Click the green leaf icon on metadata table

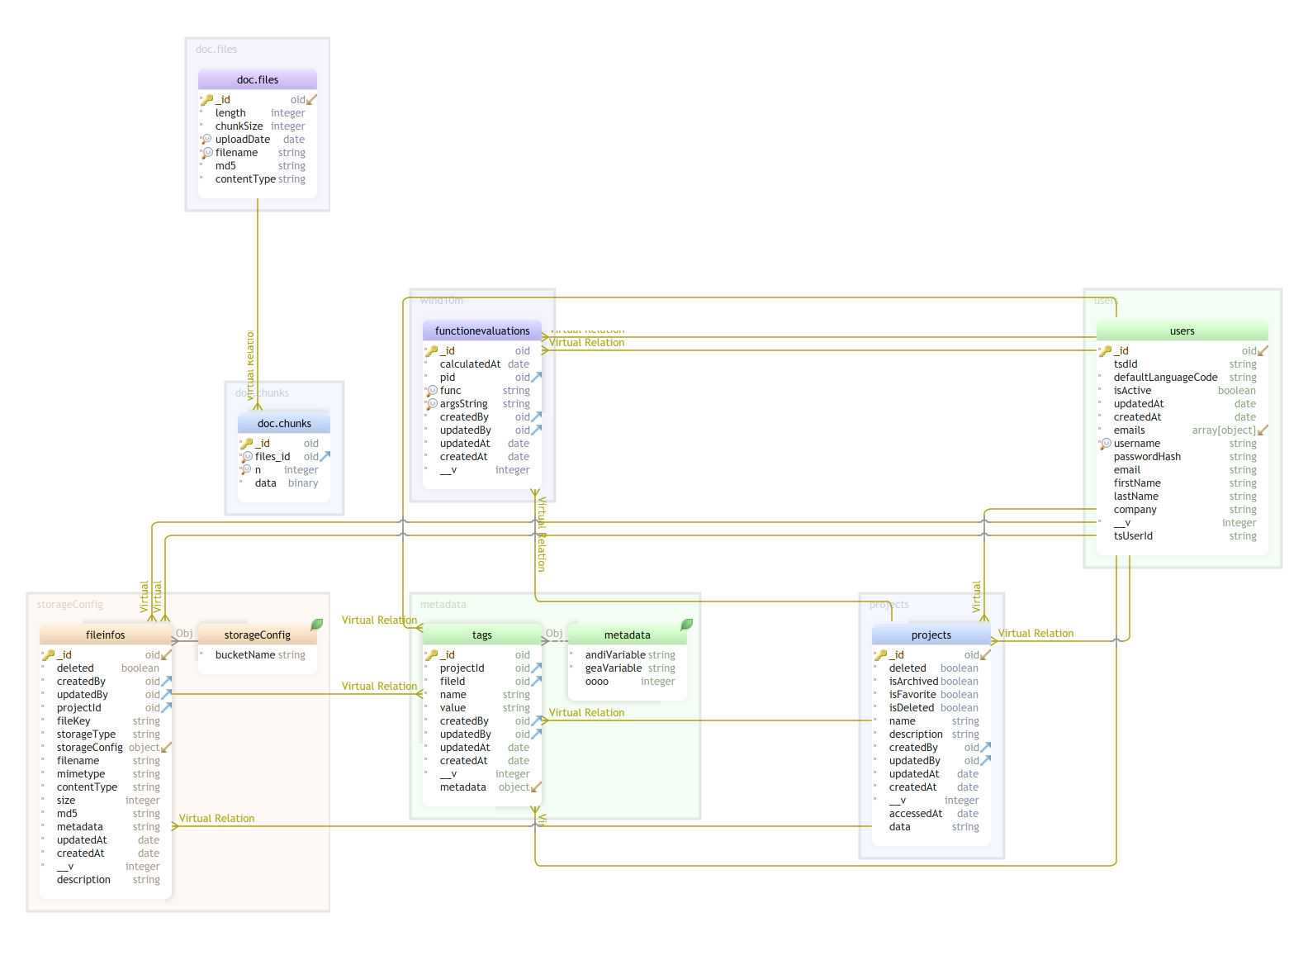point(686,625)
